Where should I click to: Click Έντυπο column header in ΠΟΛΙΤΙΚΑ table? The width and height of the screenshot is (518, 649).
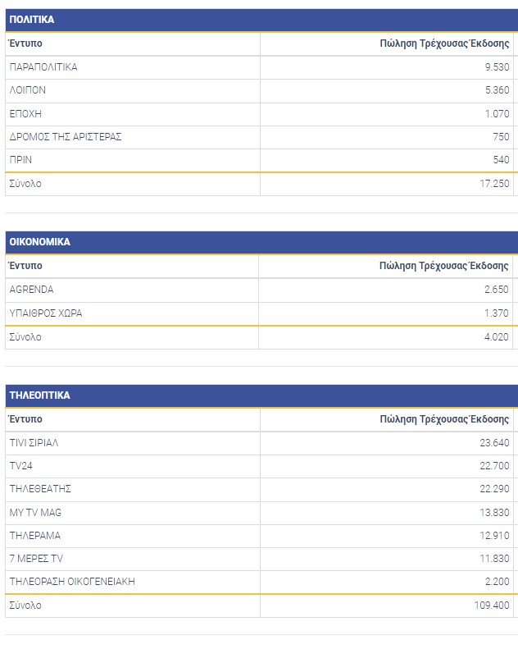[x=25, y=43]
